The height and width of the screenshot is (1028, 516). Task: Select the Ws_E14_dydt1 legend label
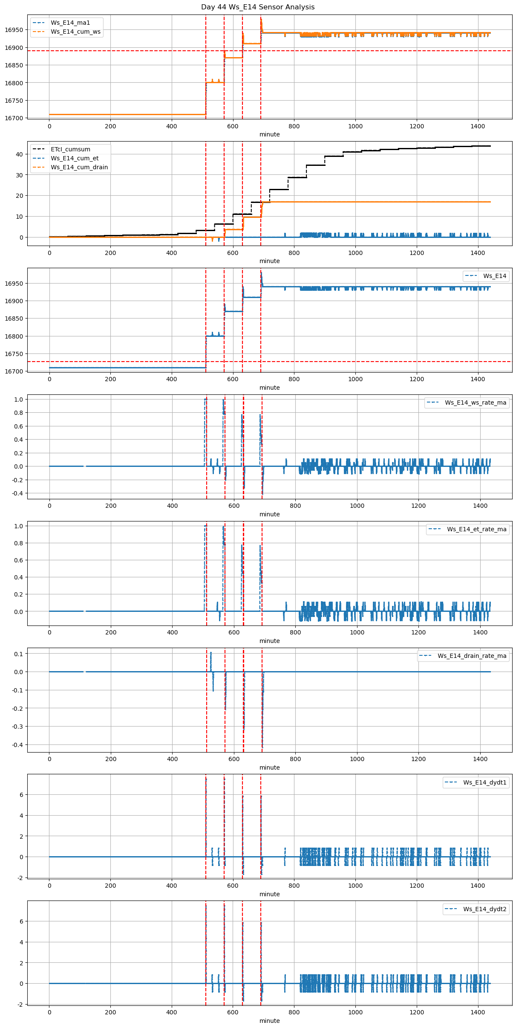(x=485, y=782)
